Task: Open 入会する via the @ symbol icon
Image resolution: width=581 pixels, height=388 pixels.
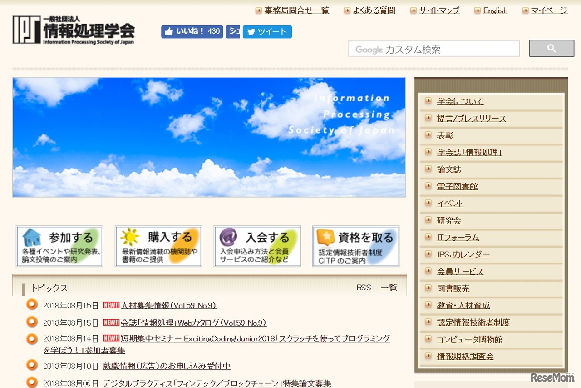Action: [229, 237]
